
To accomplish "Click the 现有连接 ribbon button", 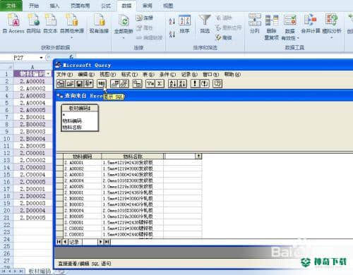I will tap(99, 23).
